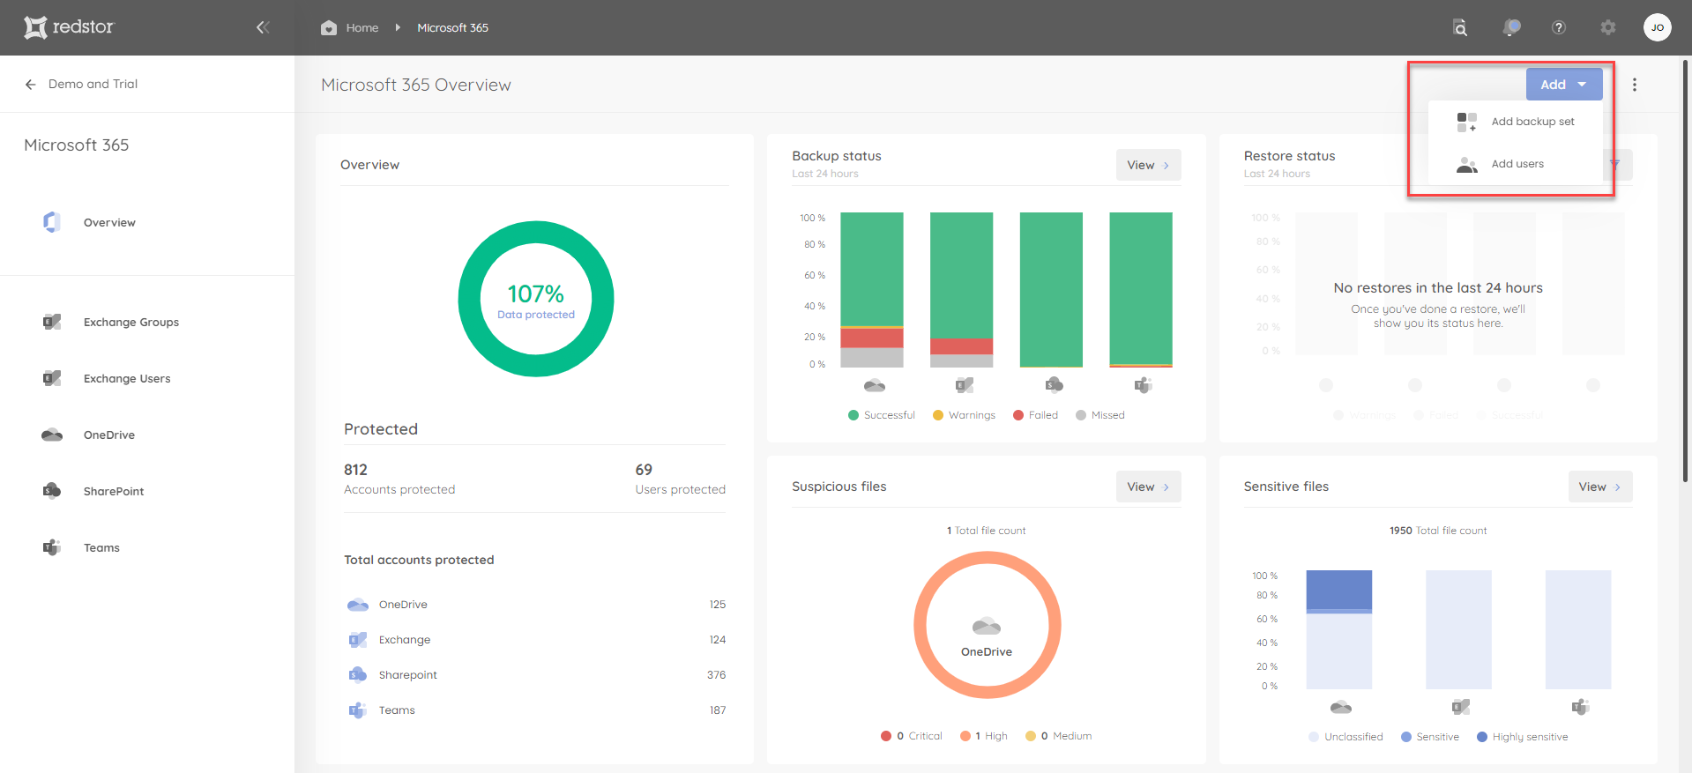Image resolution: width=1692 pixels, height=773 pixels.
Task: Click the Add backup set icon
Action: [1467, 122]
